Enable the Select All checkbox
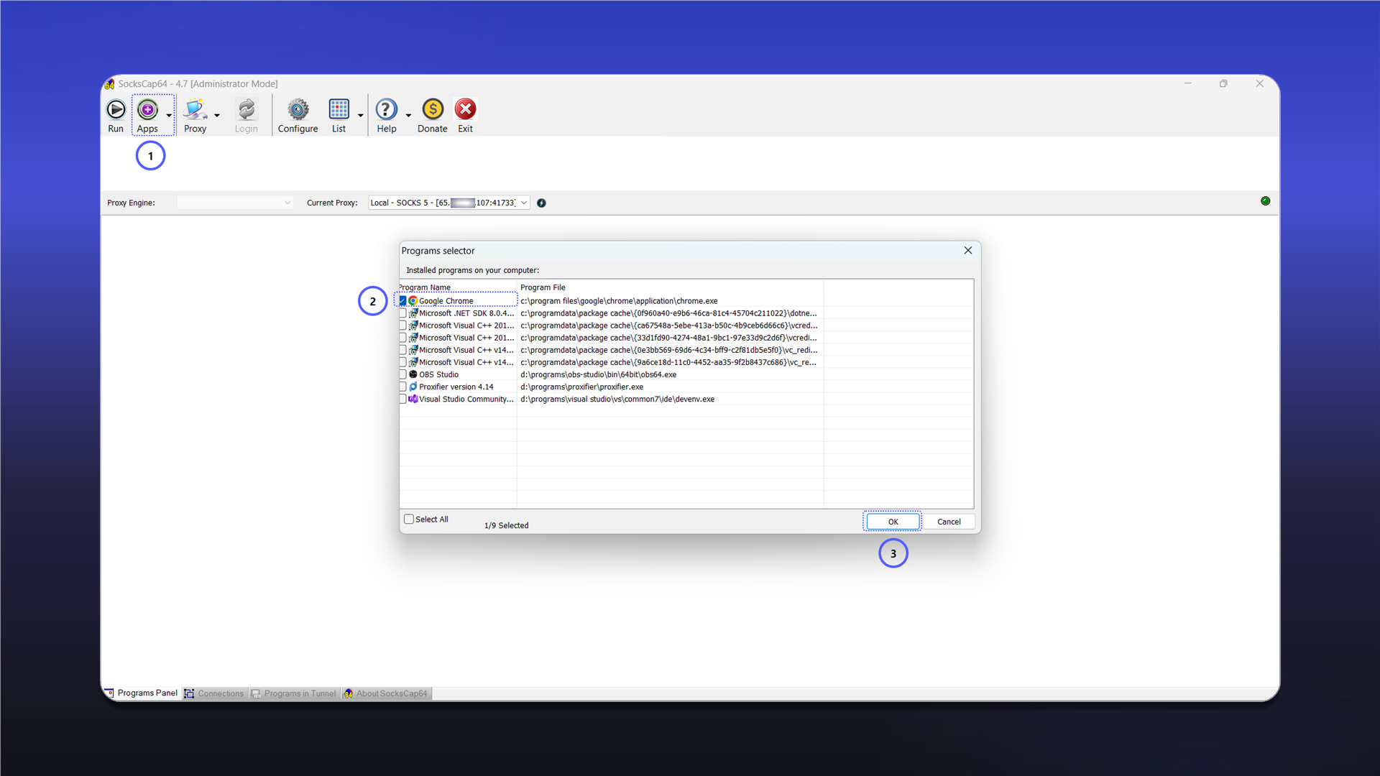1380x776 pixels. 409,519
